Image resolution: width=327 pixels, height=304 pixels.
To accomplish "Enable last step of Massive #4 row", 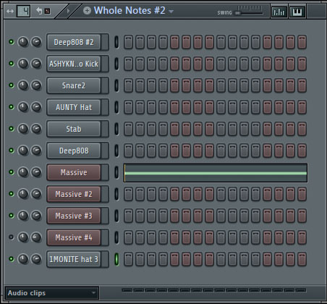I will pos(302,237).
